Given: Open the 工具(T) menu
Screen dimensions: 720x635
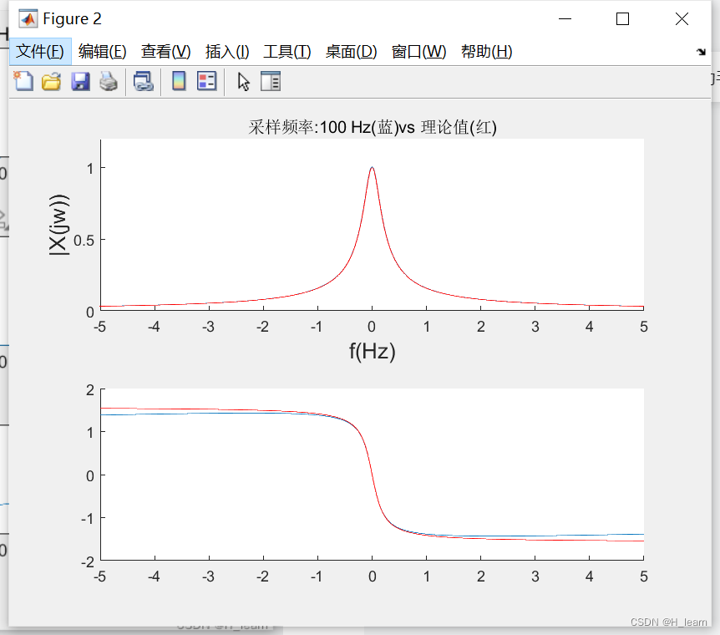Looking at the screenshot, I should pos(287,52).
